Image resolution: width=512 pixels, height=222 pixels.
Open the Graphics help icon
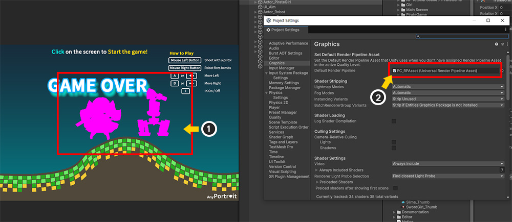(x=496, y=44)
